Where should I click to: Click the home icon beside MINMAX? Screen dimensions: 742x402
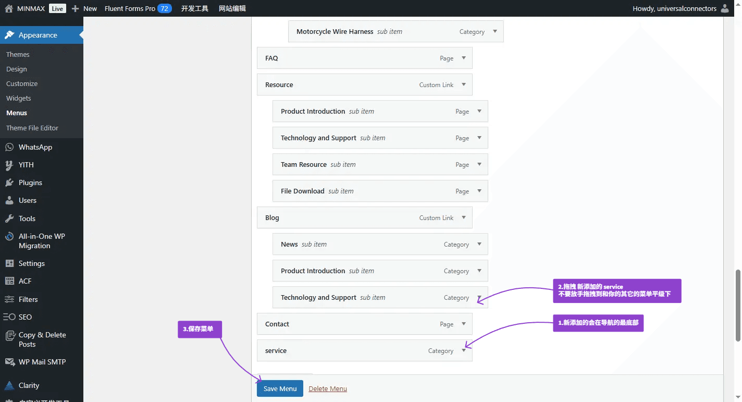coord(8,8)
